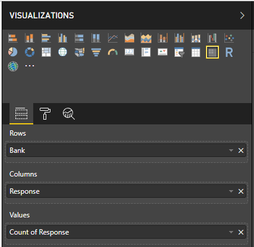Click the Rows section label
Viewport: 254px width, 247px height.
[18, 133]
